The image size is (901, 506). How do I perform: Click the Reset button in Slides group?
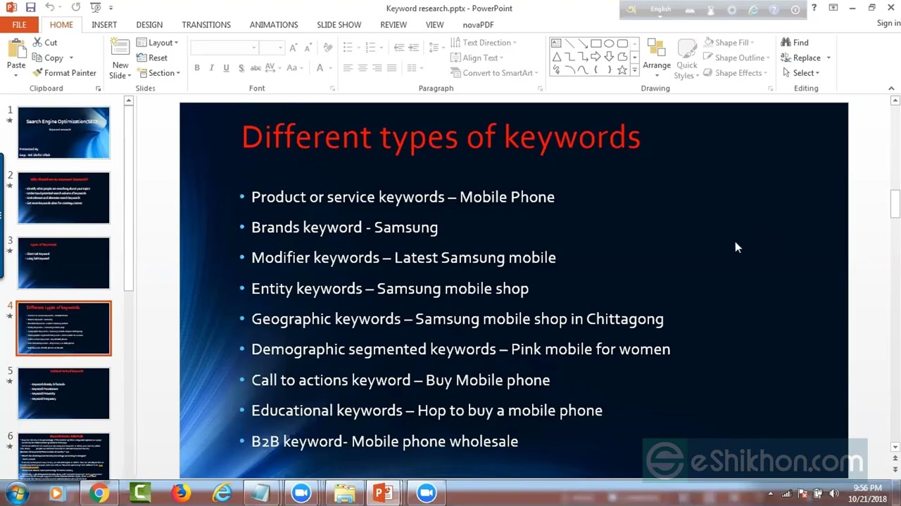(x=152, y=58)
